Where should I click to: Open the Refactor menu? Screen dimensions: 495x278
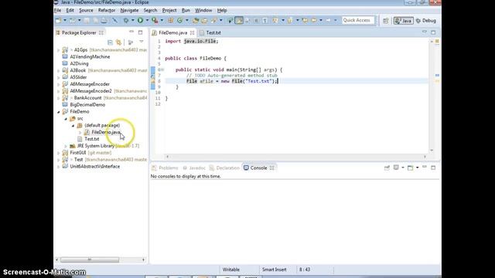coord(107,10)
